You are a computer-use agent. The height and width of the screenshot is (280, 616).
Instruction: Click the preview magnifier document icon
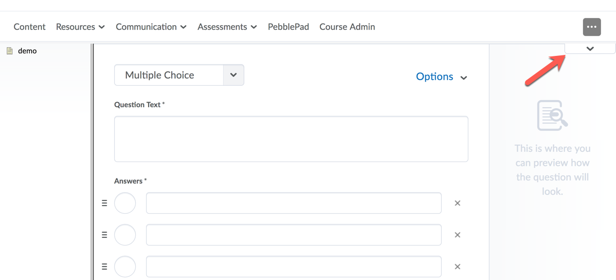[x=552, y=115]
